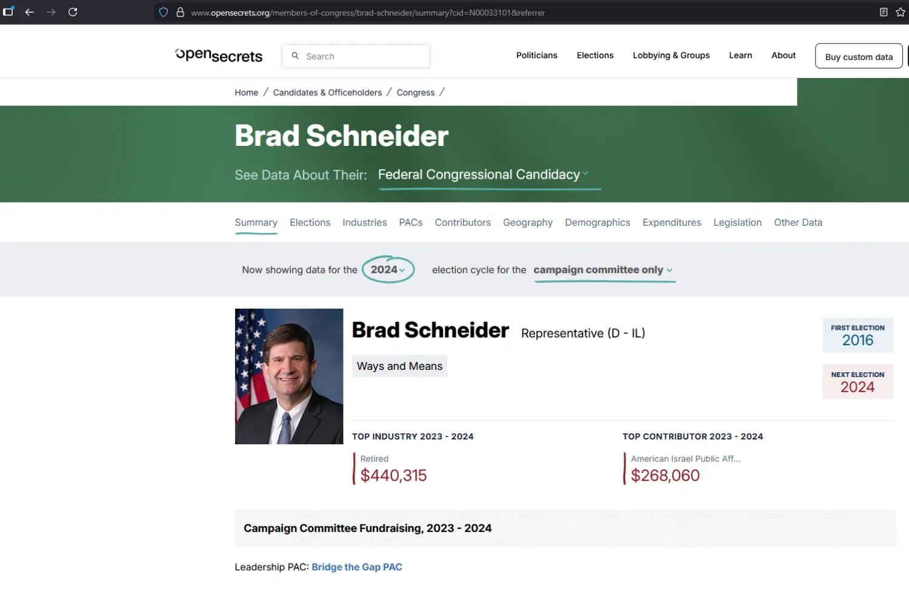
Task: Open Lobbying & Groups menu
Action: [x=671, y=55]
